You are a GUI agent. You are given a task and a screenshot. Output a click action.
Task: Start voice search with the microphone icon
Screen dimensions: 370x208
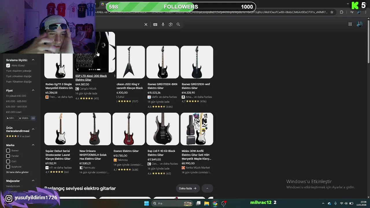point(163,25)
